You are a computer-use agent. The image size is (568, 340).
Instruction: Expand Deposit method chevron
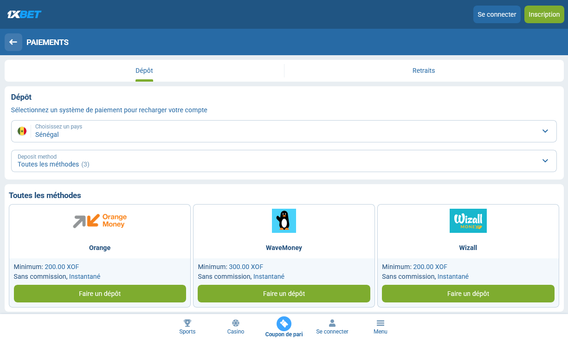[545, 161]
